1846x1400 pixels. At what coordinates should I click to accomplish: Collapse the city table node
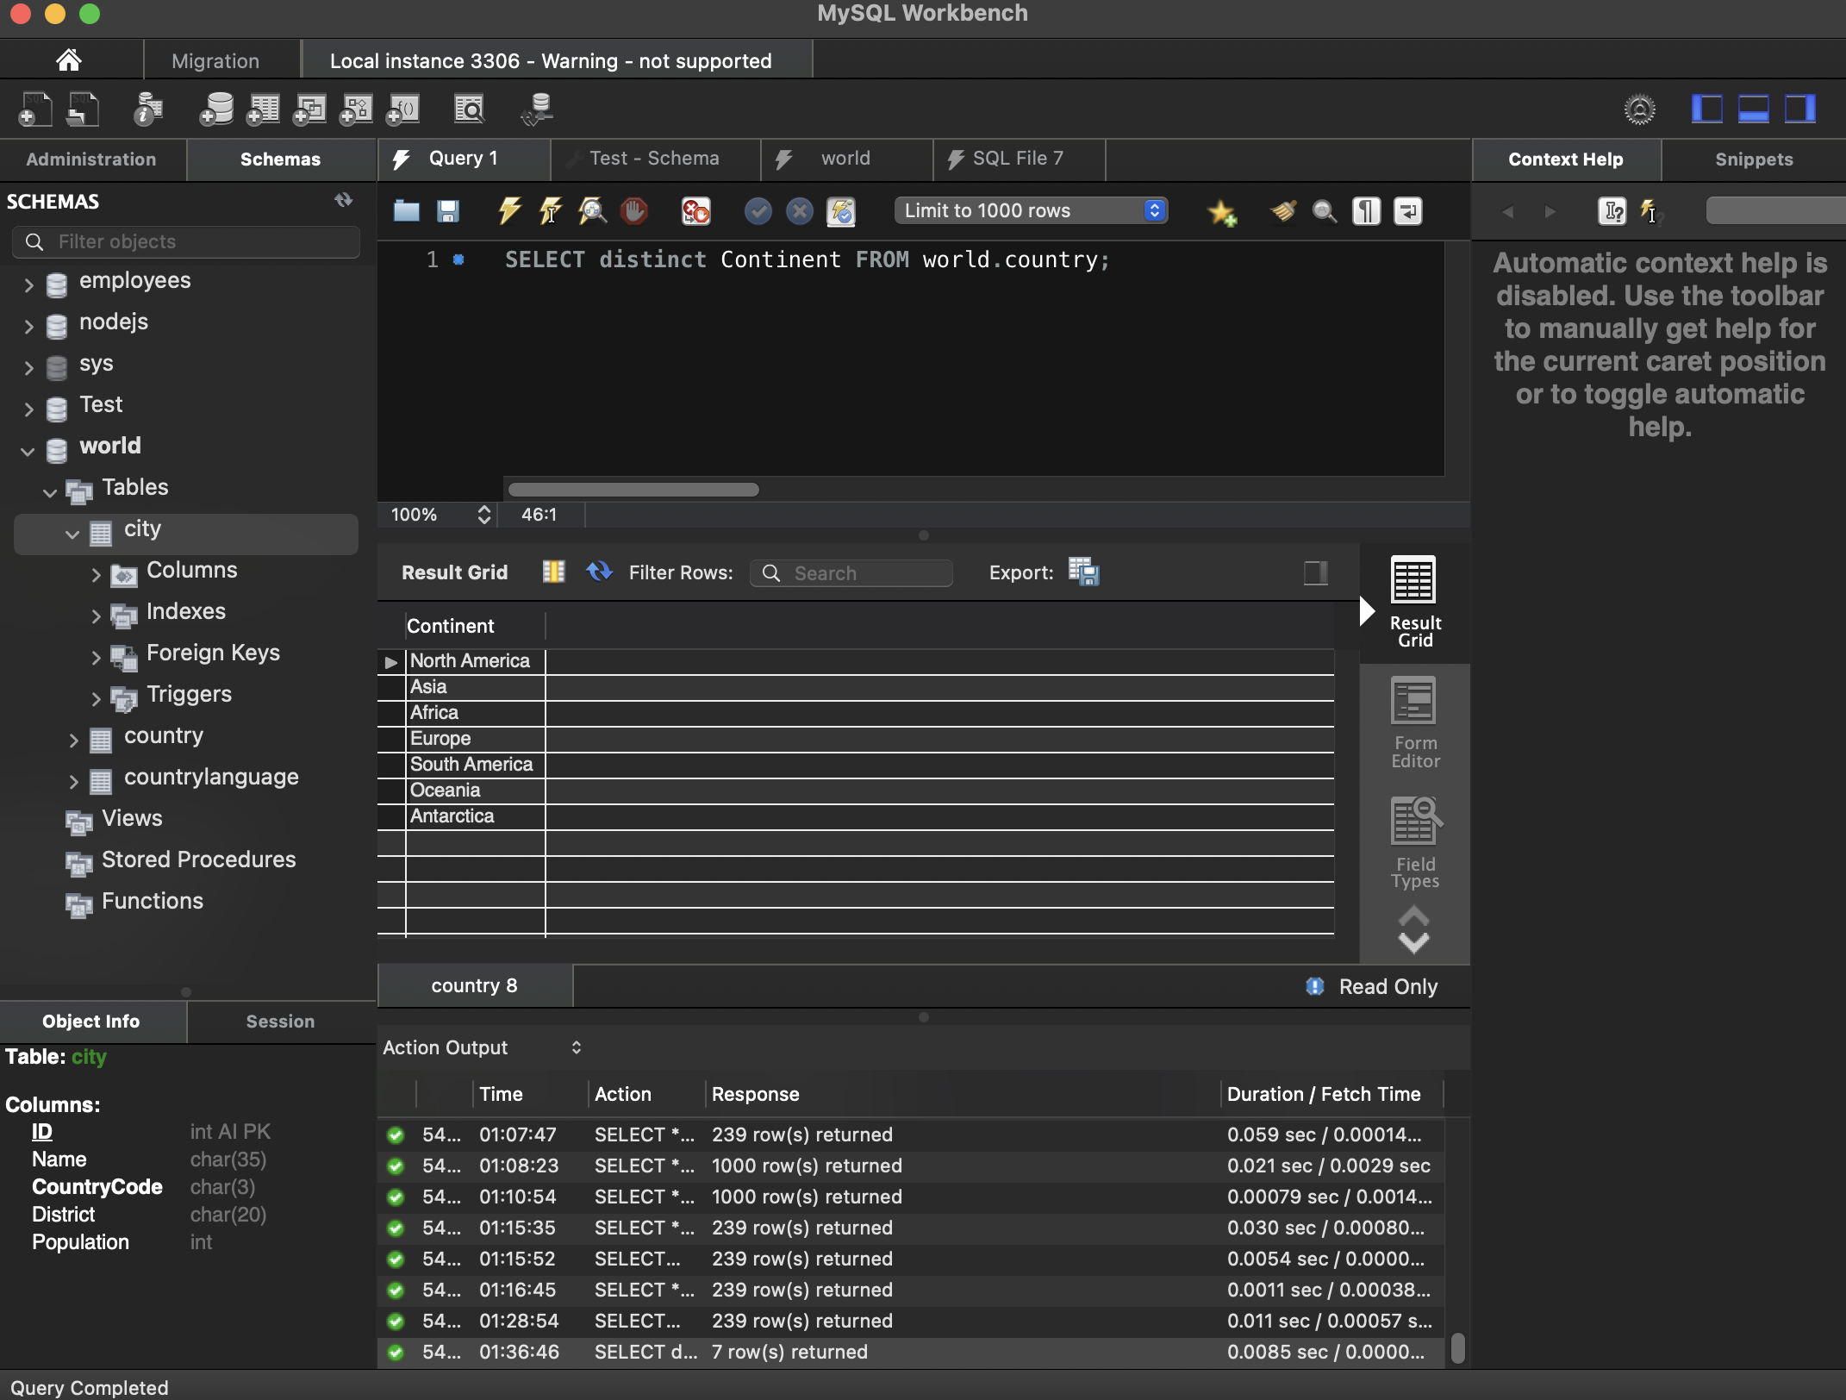click(x=72, y=534)
